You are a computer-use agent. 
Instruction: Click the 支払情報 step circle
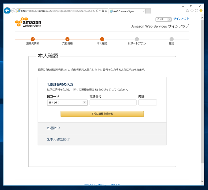[67, 39]
